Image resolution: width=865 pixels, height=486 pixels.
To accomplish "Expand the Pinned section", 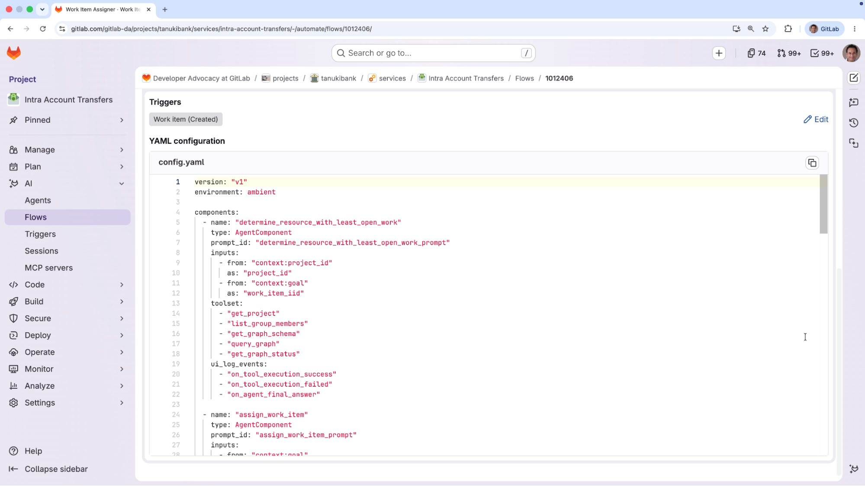I will click(67, 120).
